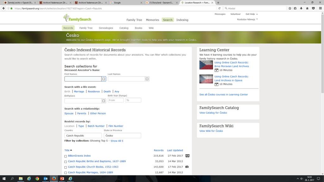This screenshot has width=324, height=182.
Task: See all Česko courses in Learning Center
Action: pos(224,94)
